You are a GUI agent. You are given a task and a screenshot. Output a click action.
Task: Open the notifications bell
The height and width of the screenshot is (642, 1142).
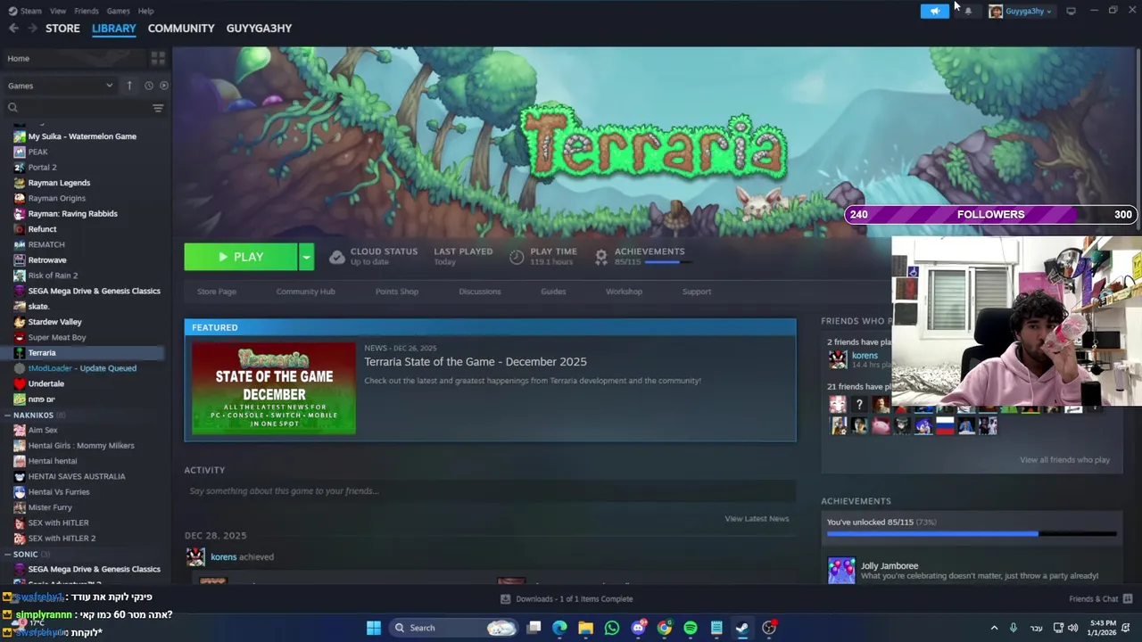(968, 11)
